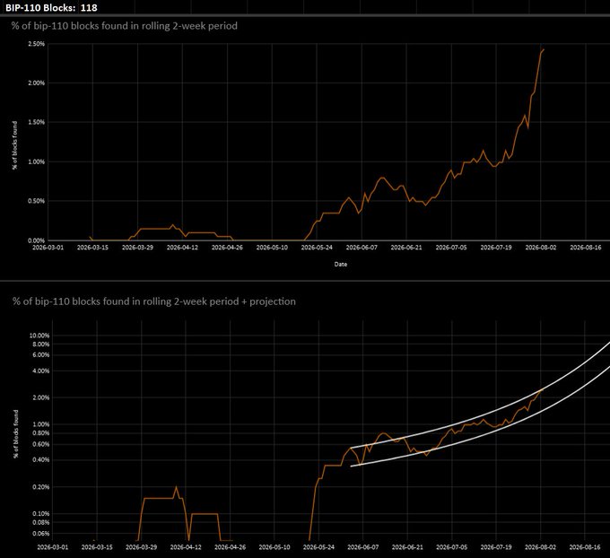610x558 pixels.
Task: Click 2026-08-16 date on the linear-scale chart
Action: [586, 248]
